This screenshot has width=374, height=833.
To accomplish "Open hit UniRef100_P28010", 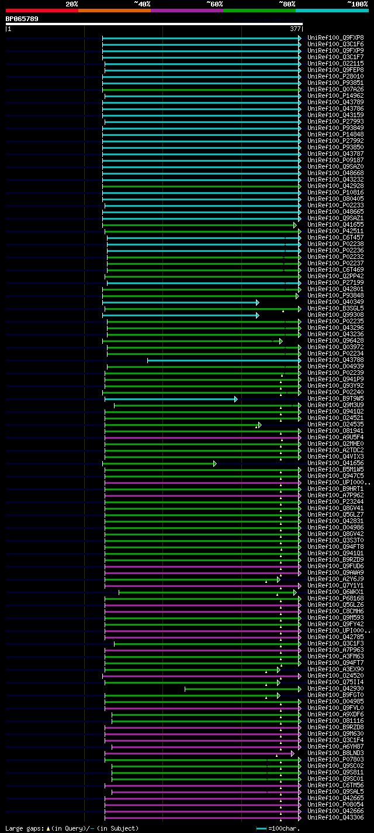I will click(x=335, y=77).
